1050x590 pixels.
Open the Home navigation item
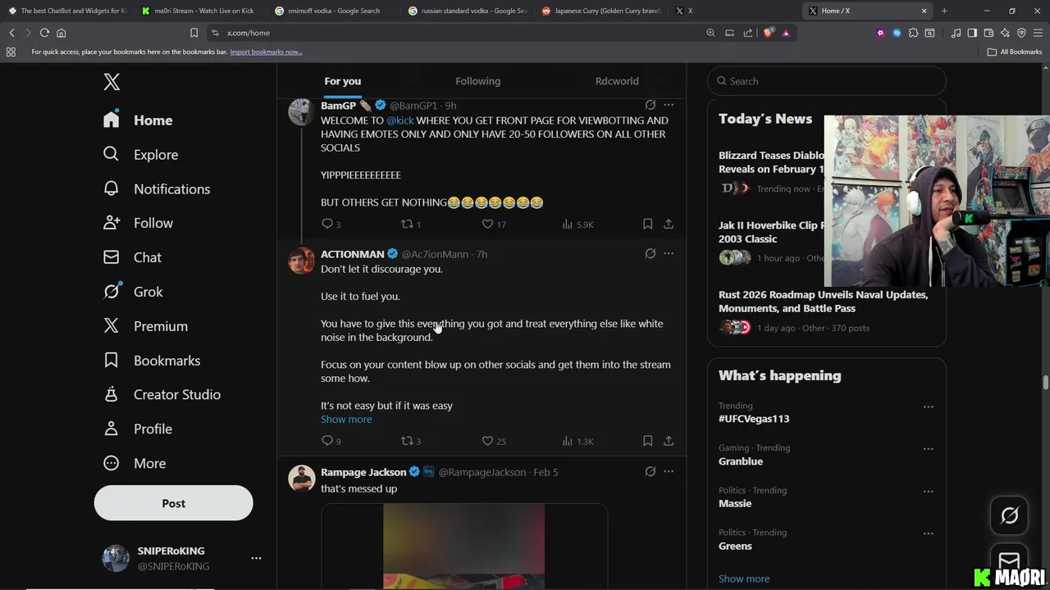coord(138,120)
